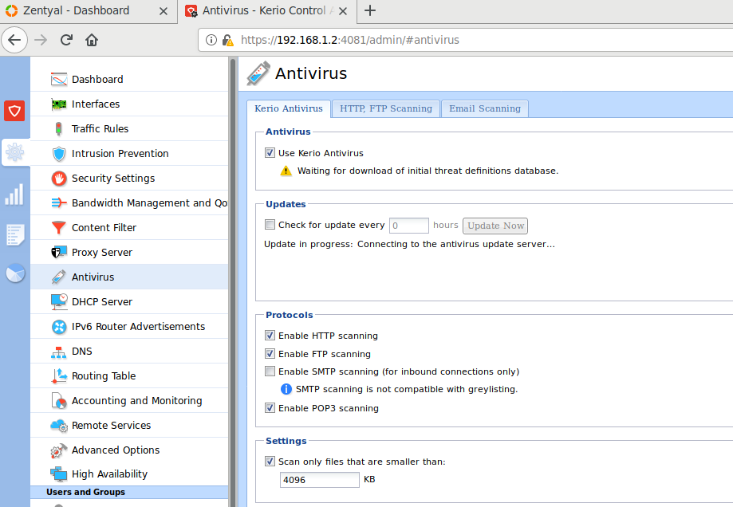The image size is (733, 507).
Task: Click the Routing Table arrows icon
Action: [59, 376]
